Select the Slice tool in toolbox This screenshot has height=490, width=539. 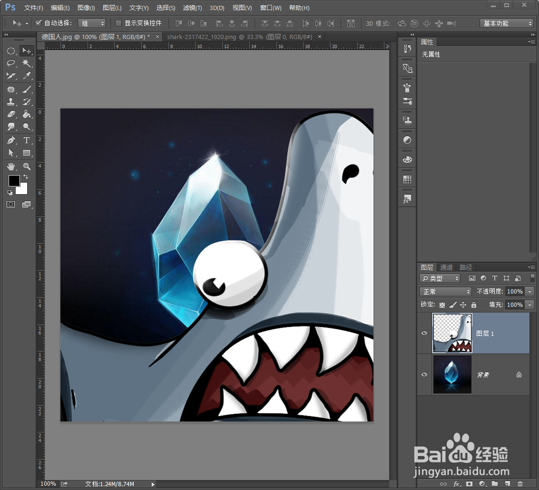tap(11, 76)
